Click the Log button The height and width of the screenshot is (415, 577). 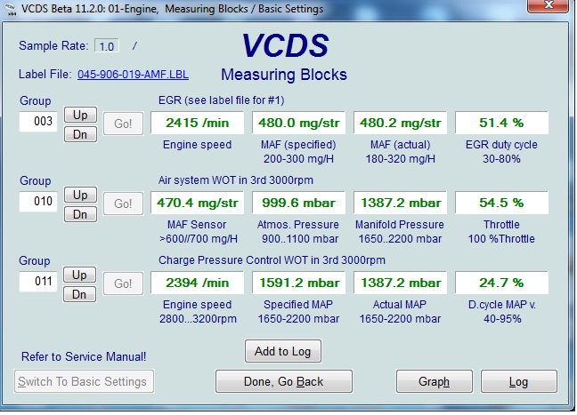pyautogui.click(x=519, y=381)
